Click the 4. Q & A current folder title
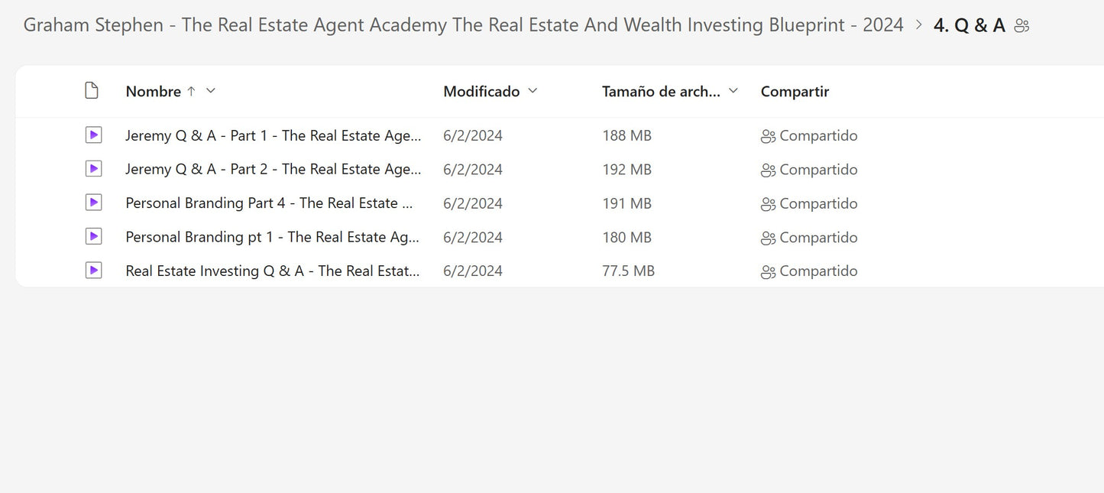Image resolution: width=1104 pixels, height=493 pixels. tap(969, 25)
